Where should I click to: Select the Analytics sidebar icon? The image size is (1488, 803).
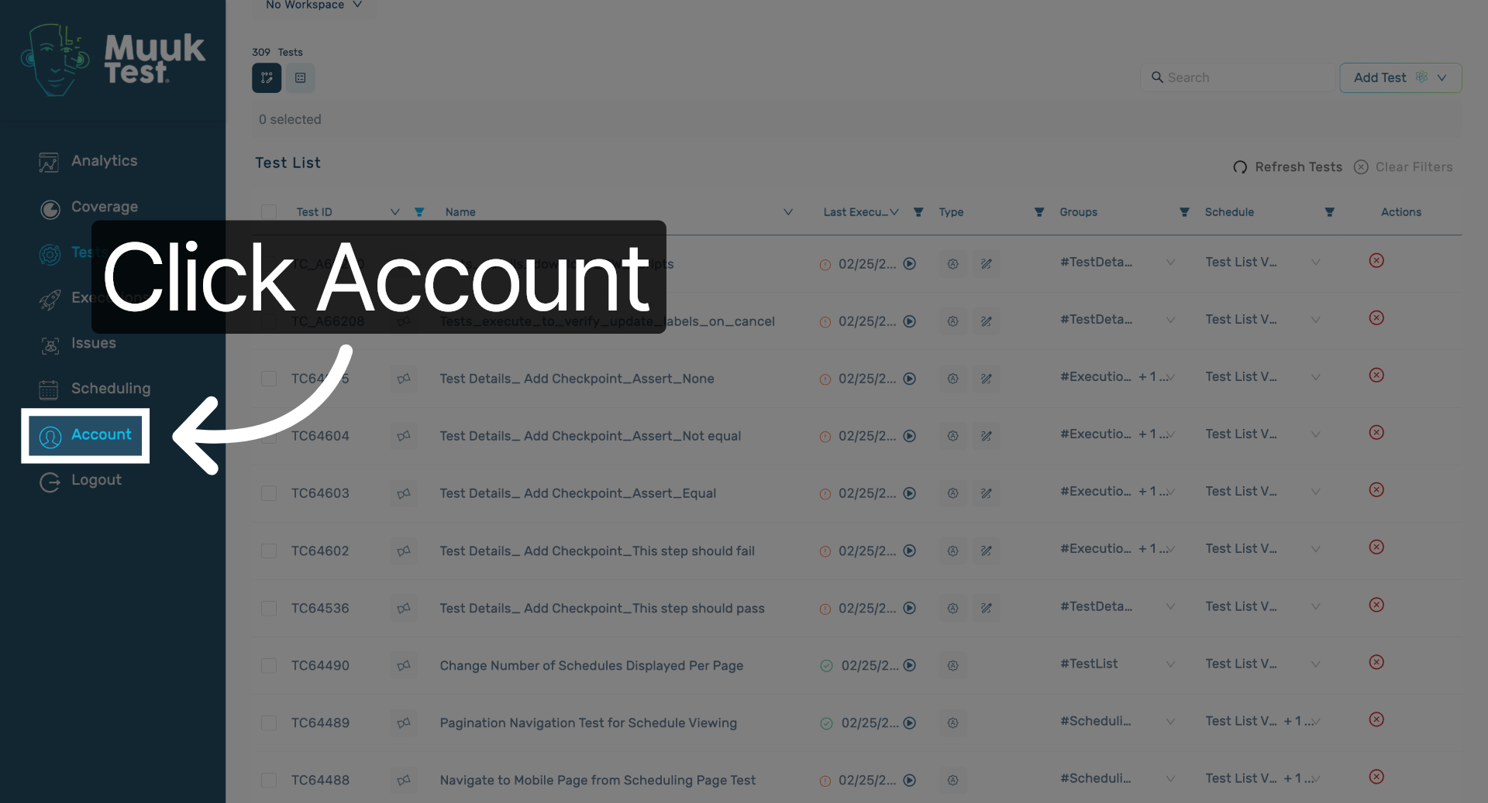click(50, 162)
